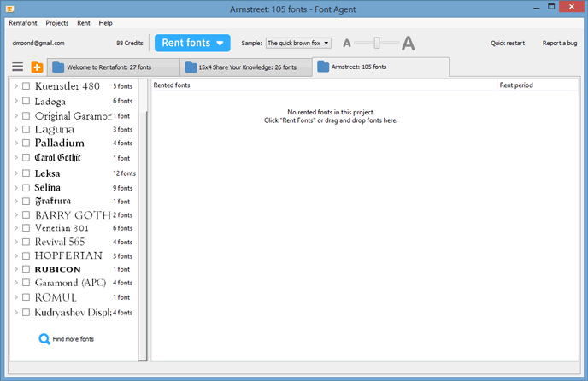Screen dimensions: 588x381
Task: Expand the Fraktura family arrow
Action: click(15, 201)
